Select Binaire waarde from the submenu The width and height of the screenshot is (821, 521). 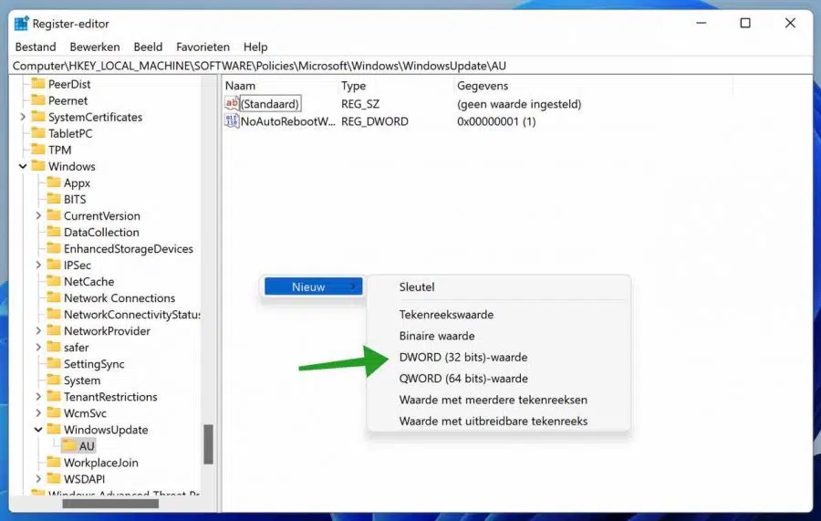coord(499,336)
